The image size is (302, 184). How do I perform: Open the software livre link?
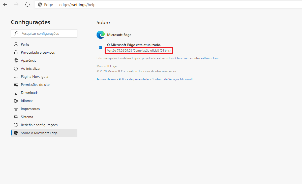tap(209, 58)
